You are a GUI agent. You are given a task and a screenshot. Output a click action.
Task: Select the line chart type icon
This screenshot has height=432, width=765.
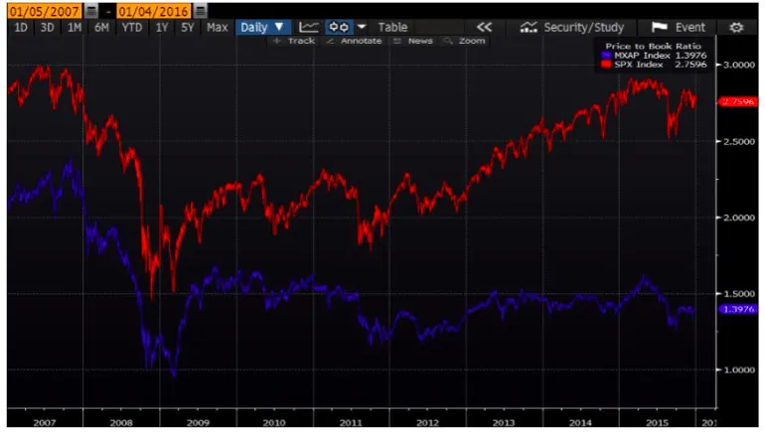[x=309, y=27]
